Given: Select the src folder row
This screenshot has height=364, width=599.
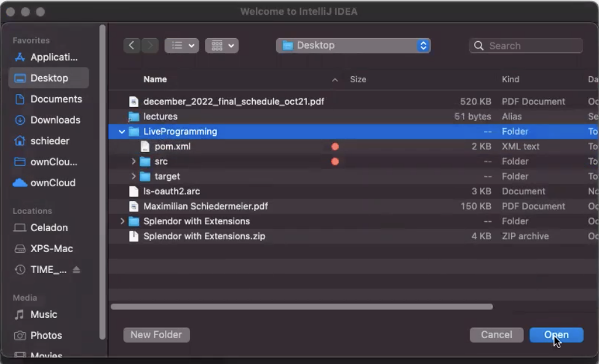Looking at the screenshot, I should coord(354,161).
